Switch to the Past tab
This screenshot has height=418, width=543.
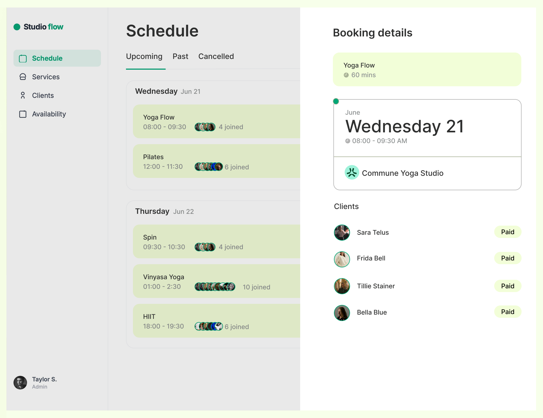(180, 57)
